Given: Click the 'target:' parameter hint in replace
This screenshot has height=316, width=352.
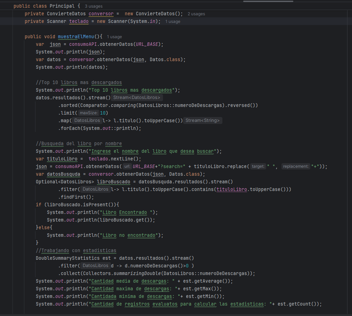Looking at the screenshot, I should 258,166.
